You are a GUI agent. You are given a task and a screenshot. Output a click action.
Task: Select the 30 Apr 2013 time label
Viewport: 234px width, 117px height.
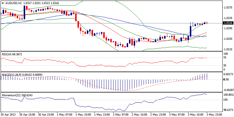[x=8, y=115]
